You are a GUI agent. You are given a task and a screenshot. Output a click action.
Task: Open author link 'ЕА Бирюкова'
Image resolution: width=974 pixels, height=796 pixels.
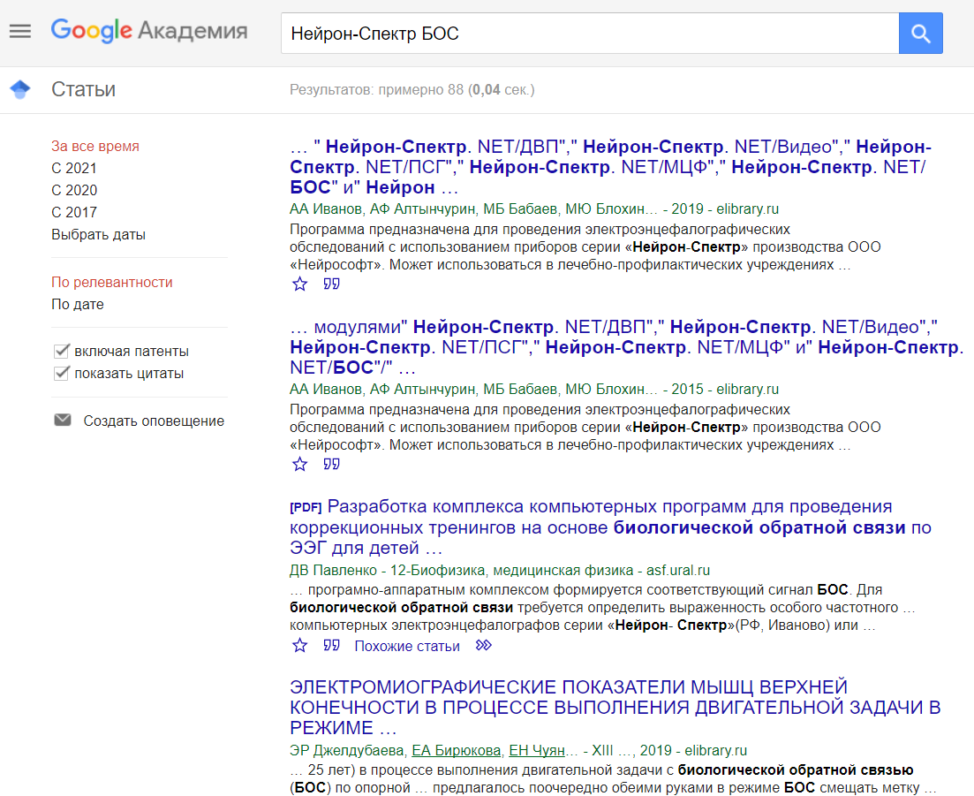[x=457, y=751]
